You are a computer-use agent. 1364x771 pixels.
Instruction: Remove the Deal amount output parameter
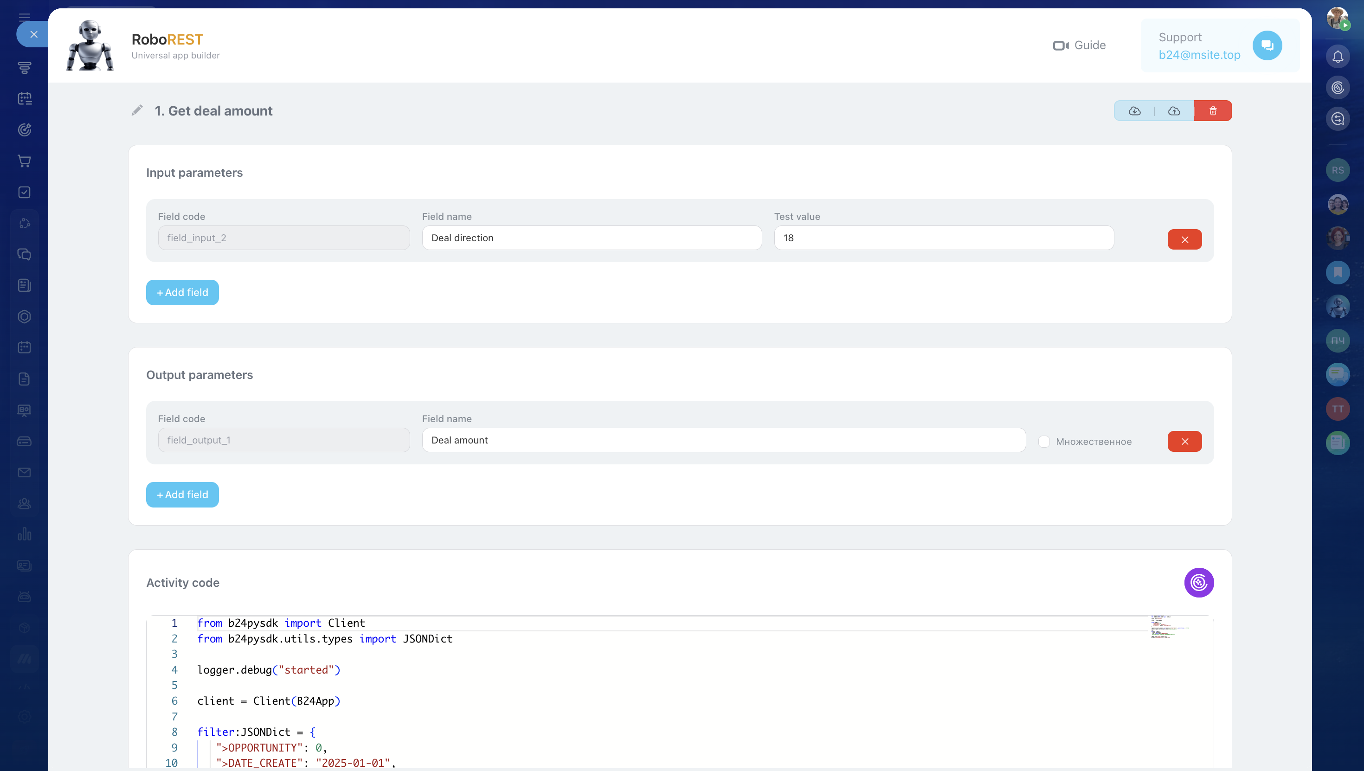pos(1184,442)
